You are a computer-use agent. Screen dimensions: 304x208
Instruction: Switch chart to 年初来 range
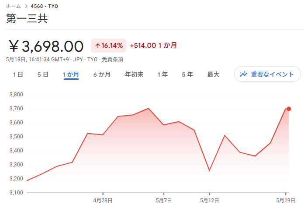(134, 74)
